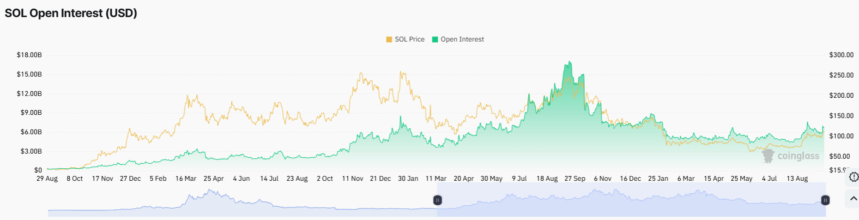Click the 21 Dec date label

tap(381, 178)
